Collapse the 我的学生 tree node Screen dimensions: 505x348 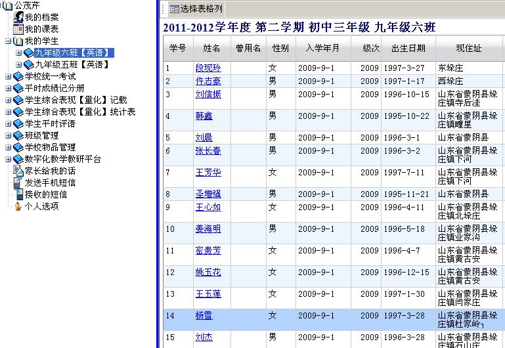(x=8, y=41)
